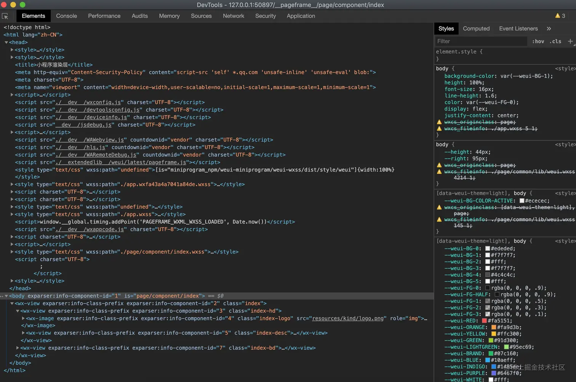576x382 pixels.
Task: Open the wxappcode.js script link
Action: click(90, 229)
